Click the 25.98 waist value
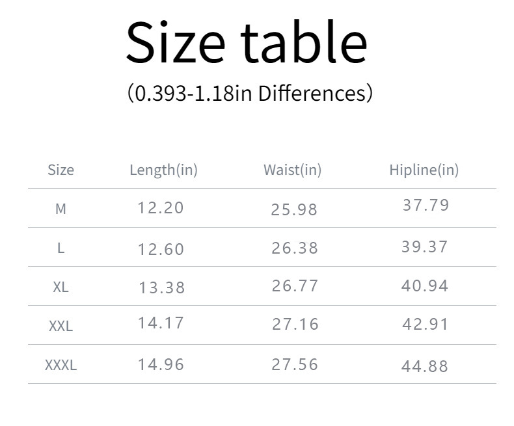 coord(294,209)
